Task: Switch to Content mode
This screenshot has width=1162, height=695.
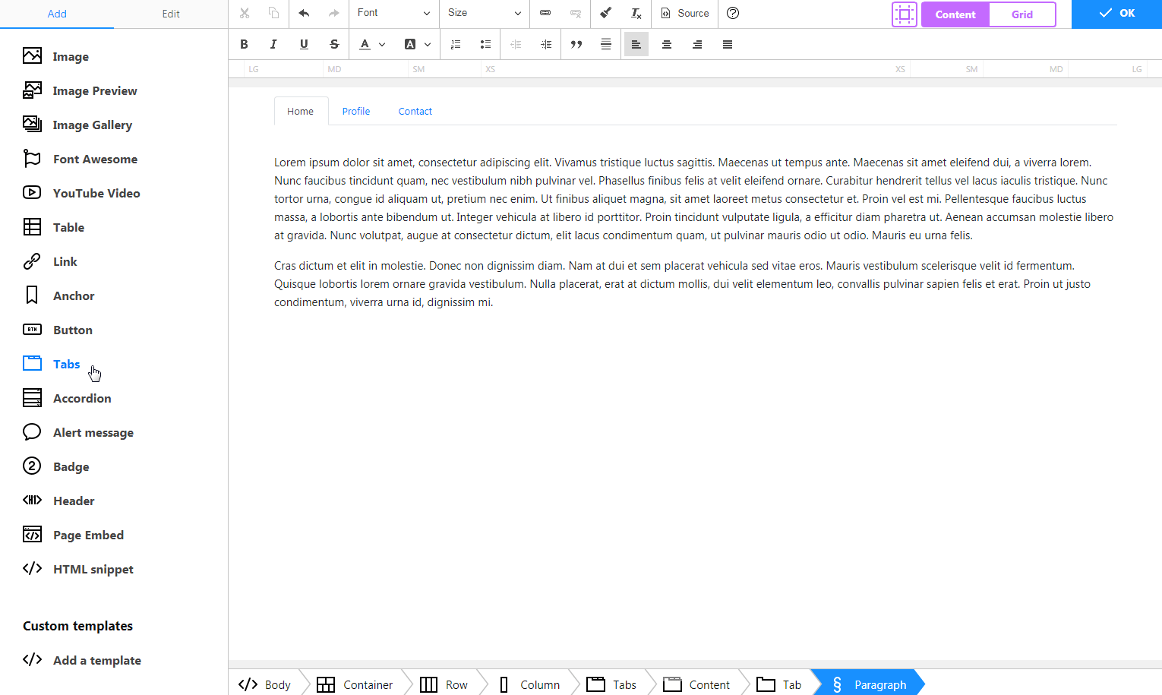Action: point(955,14)
